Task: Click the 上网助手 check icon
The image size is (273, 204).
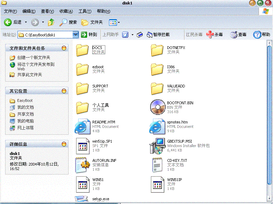Action: (125, 35)
